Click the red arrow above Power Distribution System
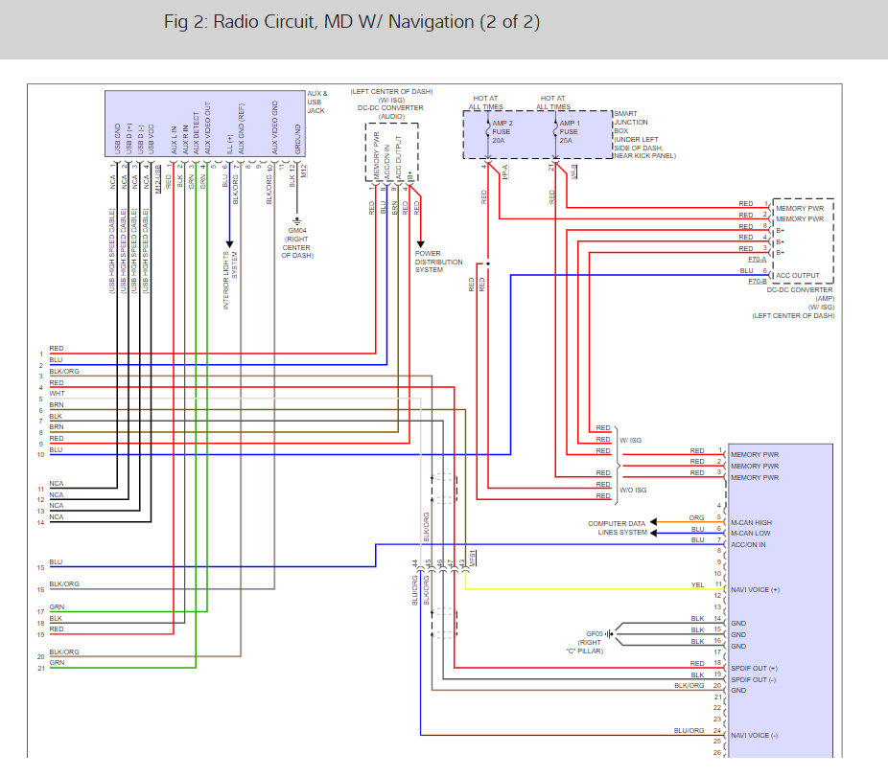 (421, 244)
